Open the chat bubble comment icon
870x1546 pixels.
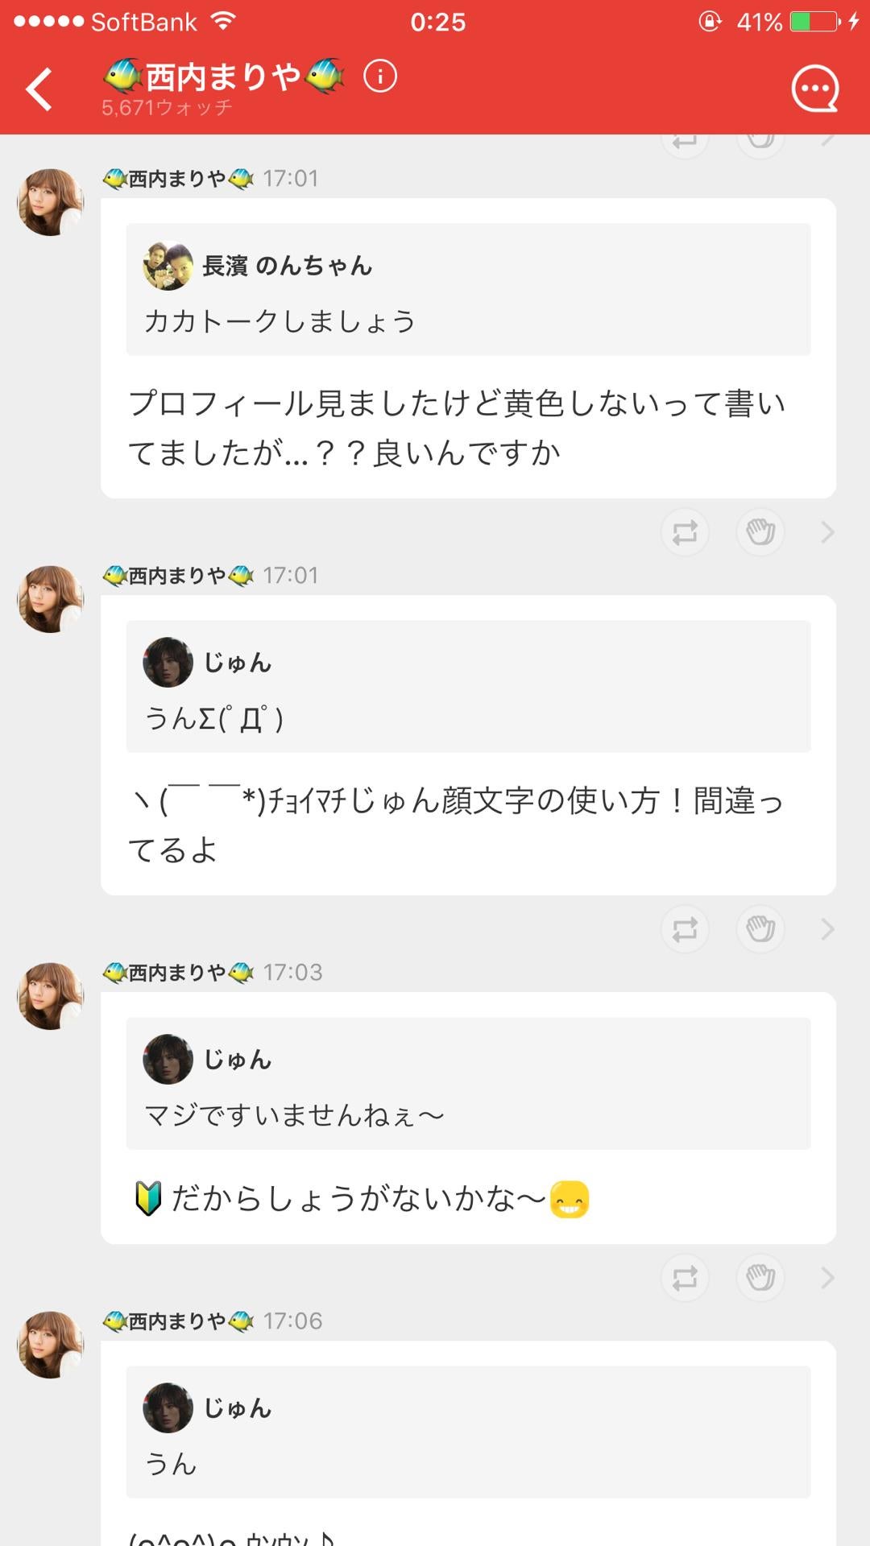(x=814, y=89)
